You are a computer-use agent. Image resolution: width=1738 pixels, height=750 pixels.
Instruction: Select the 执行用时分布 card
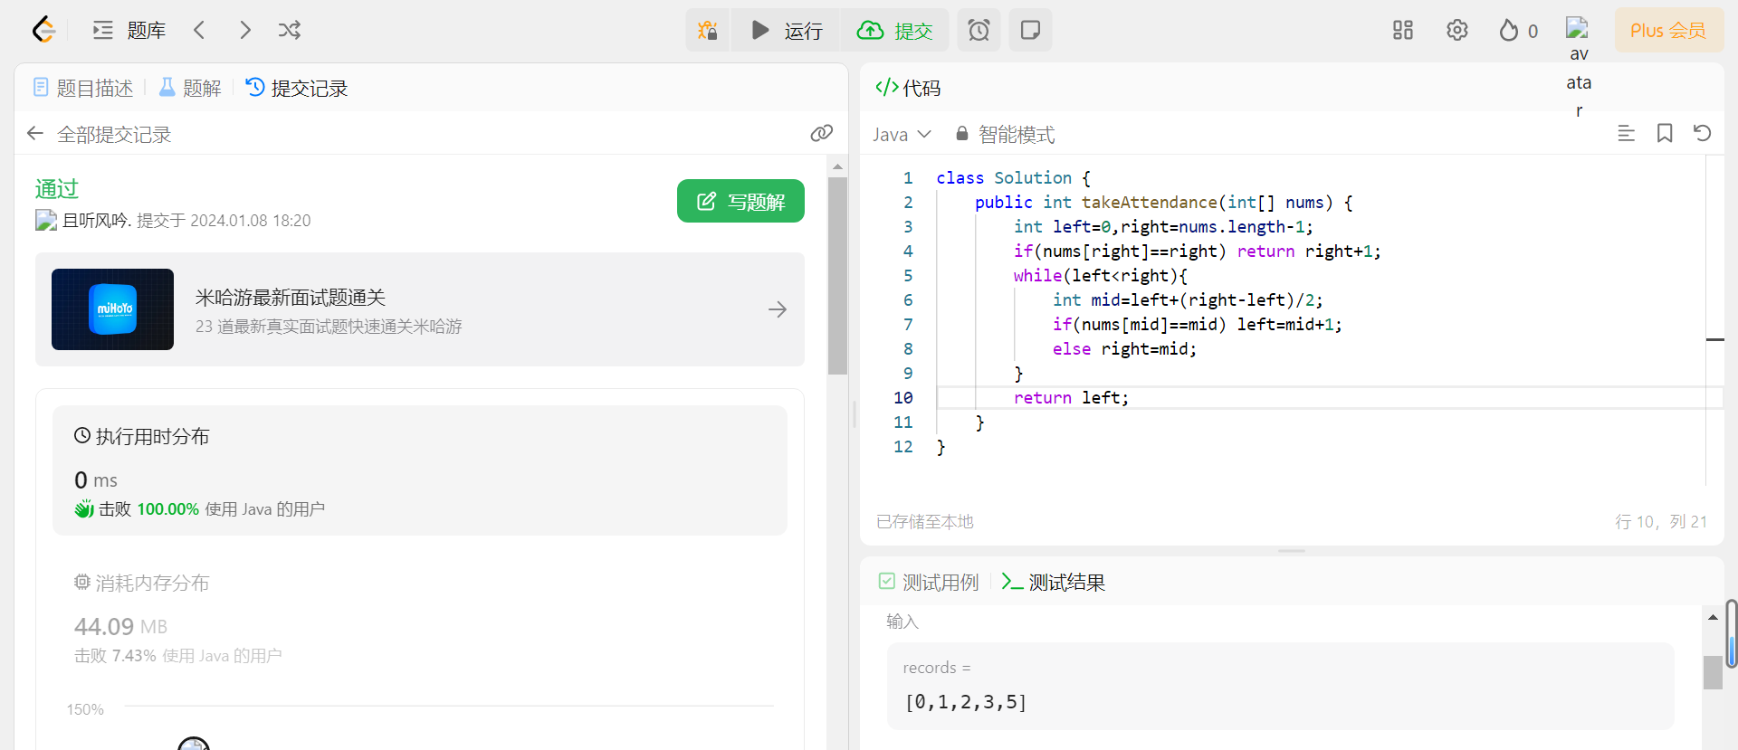[x=420, y=470]
